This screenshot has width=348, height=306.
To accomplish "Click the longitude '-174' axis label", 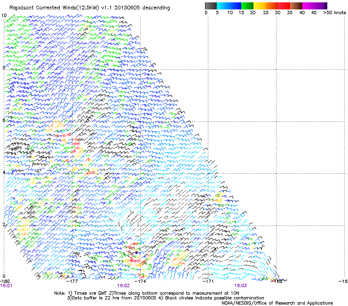I will pos(140,281).
